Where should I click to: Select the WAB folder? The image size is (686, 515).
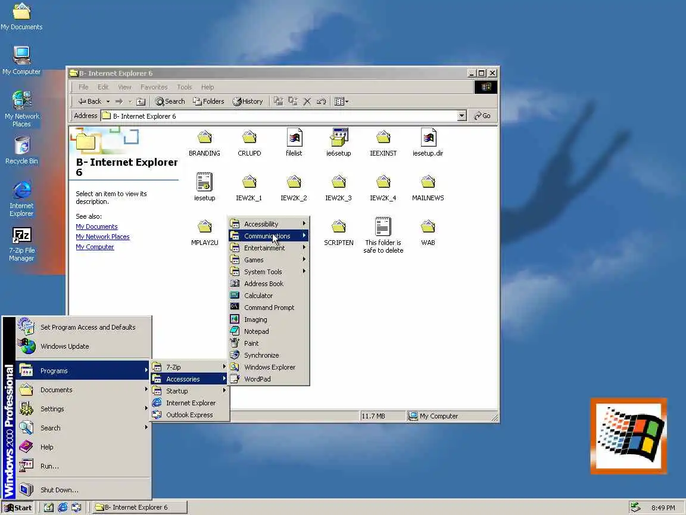coord(428,227)
